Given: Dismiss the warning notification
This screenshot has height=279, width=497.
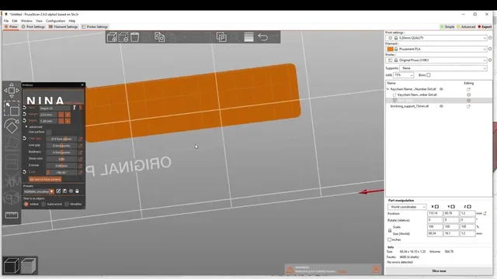Looking at the screenshot, I should pyautogui.click(x=376, y=269).
